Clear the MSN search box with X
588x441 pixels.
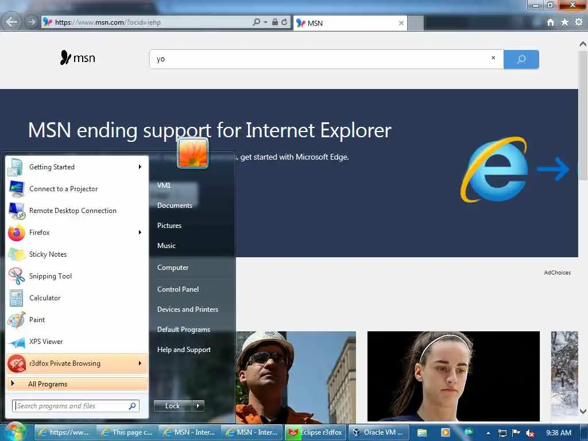[x=493, y=58]
